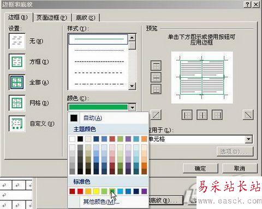The width and height of the screenshot is (262, 209).
Task: Click the style list scroll up arrow
Action: [132, 38]
